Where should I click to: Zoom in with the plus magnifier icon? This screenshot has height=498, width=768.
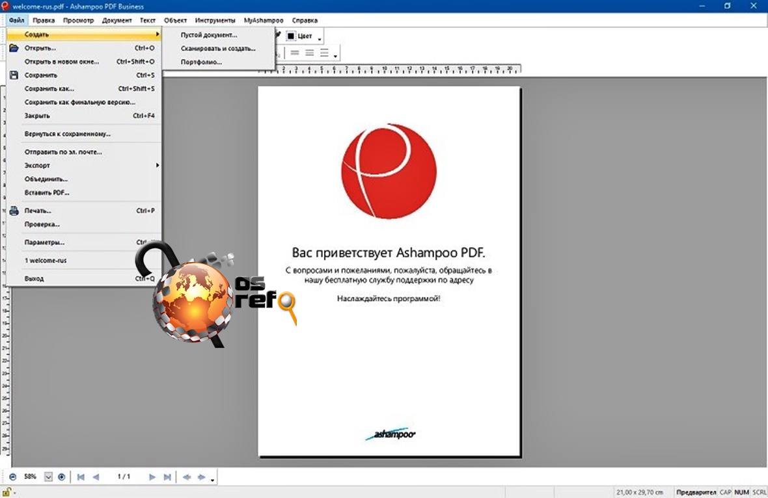coord(62,477)
